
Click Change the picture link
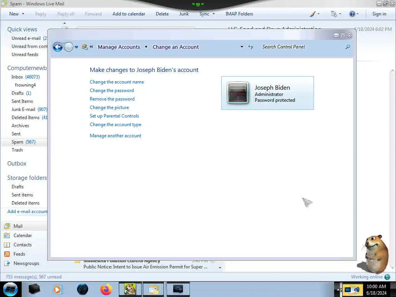click(x=109, y=108)
